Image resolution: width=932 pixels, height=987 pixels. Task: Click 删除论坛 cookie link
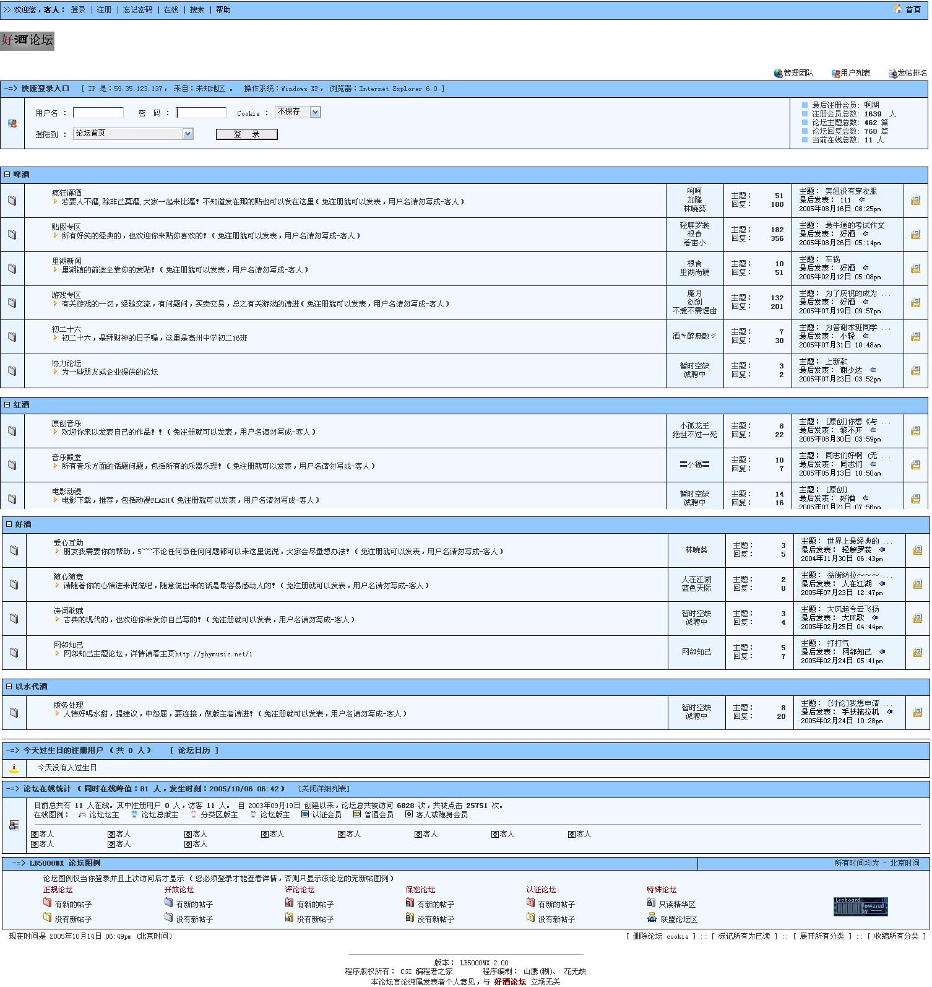tap(660, 936)
